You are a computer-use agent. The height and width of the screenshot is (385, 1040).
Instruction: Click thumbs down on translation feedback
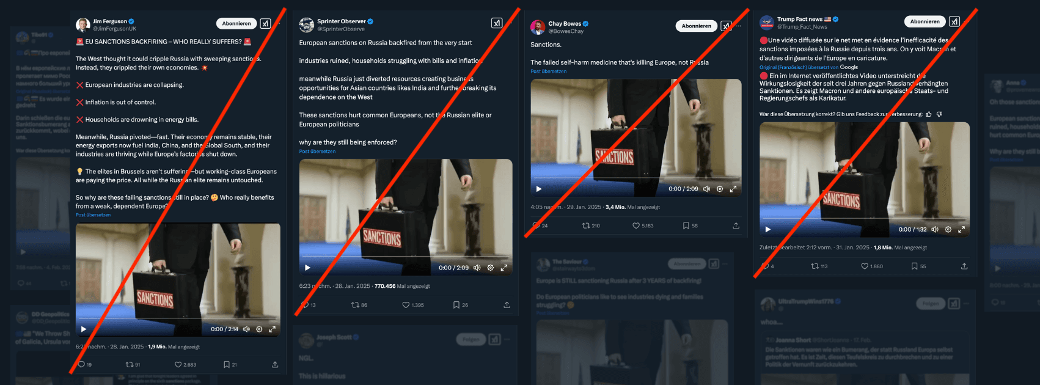[939, 114]
